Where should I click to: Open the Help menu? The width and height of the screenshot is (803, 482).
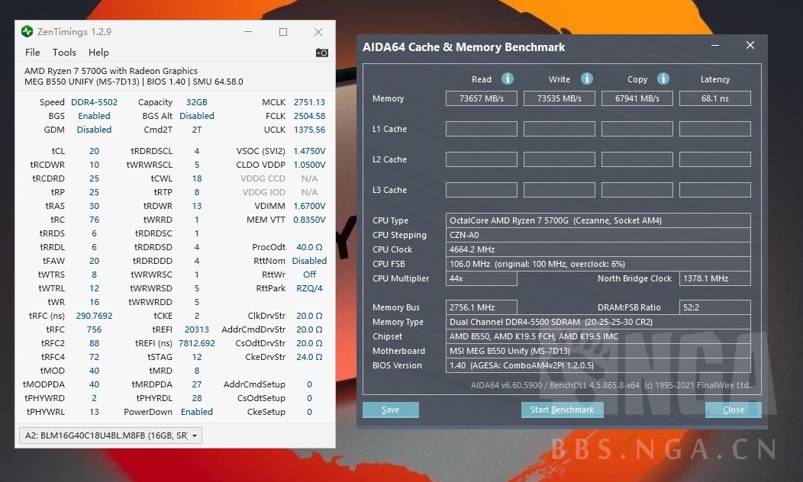98,52
